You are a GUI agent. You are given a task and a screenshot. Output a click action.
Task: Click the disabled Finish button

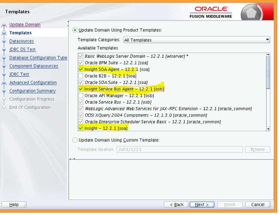tap(230, 204)
